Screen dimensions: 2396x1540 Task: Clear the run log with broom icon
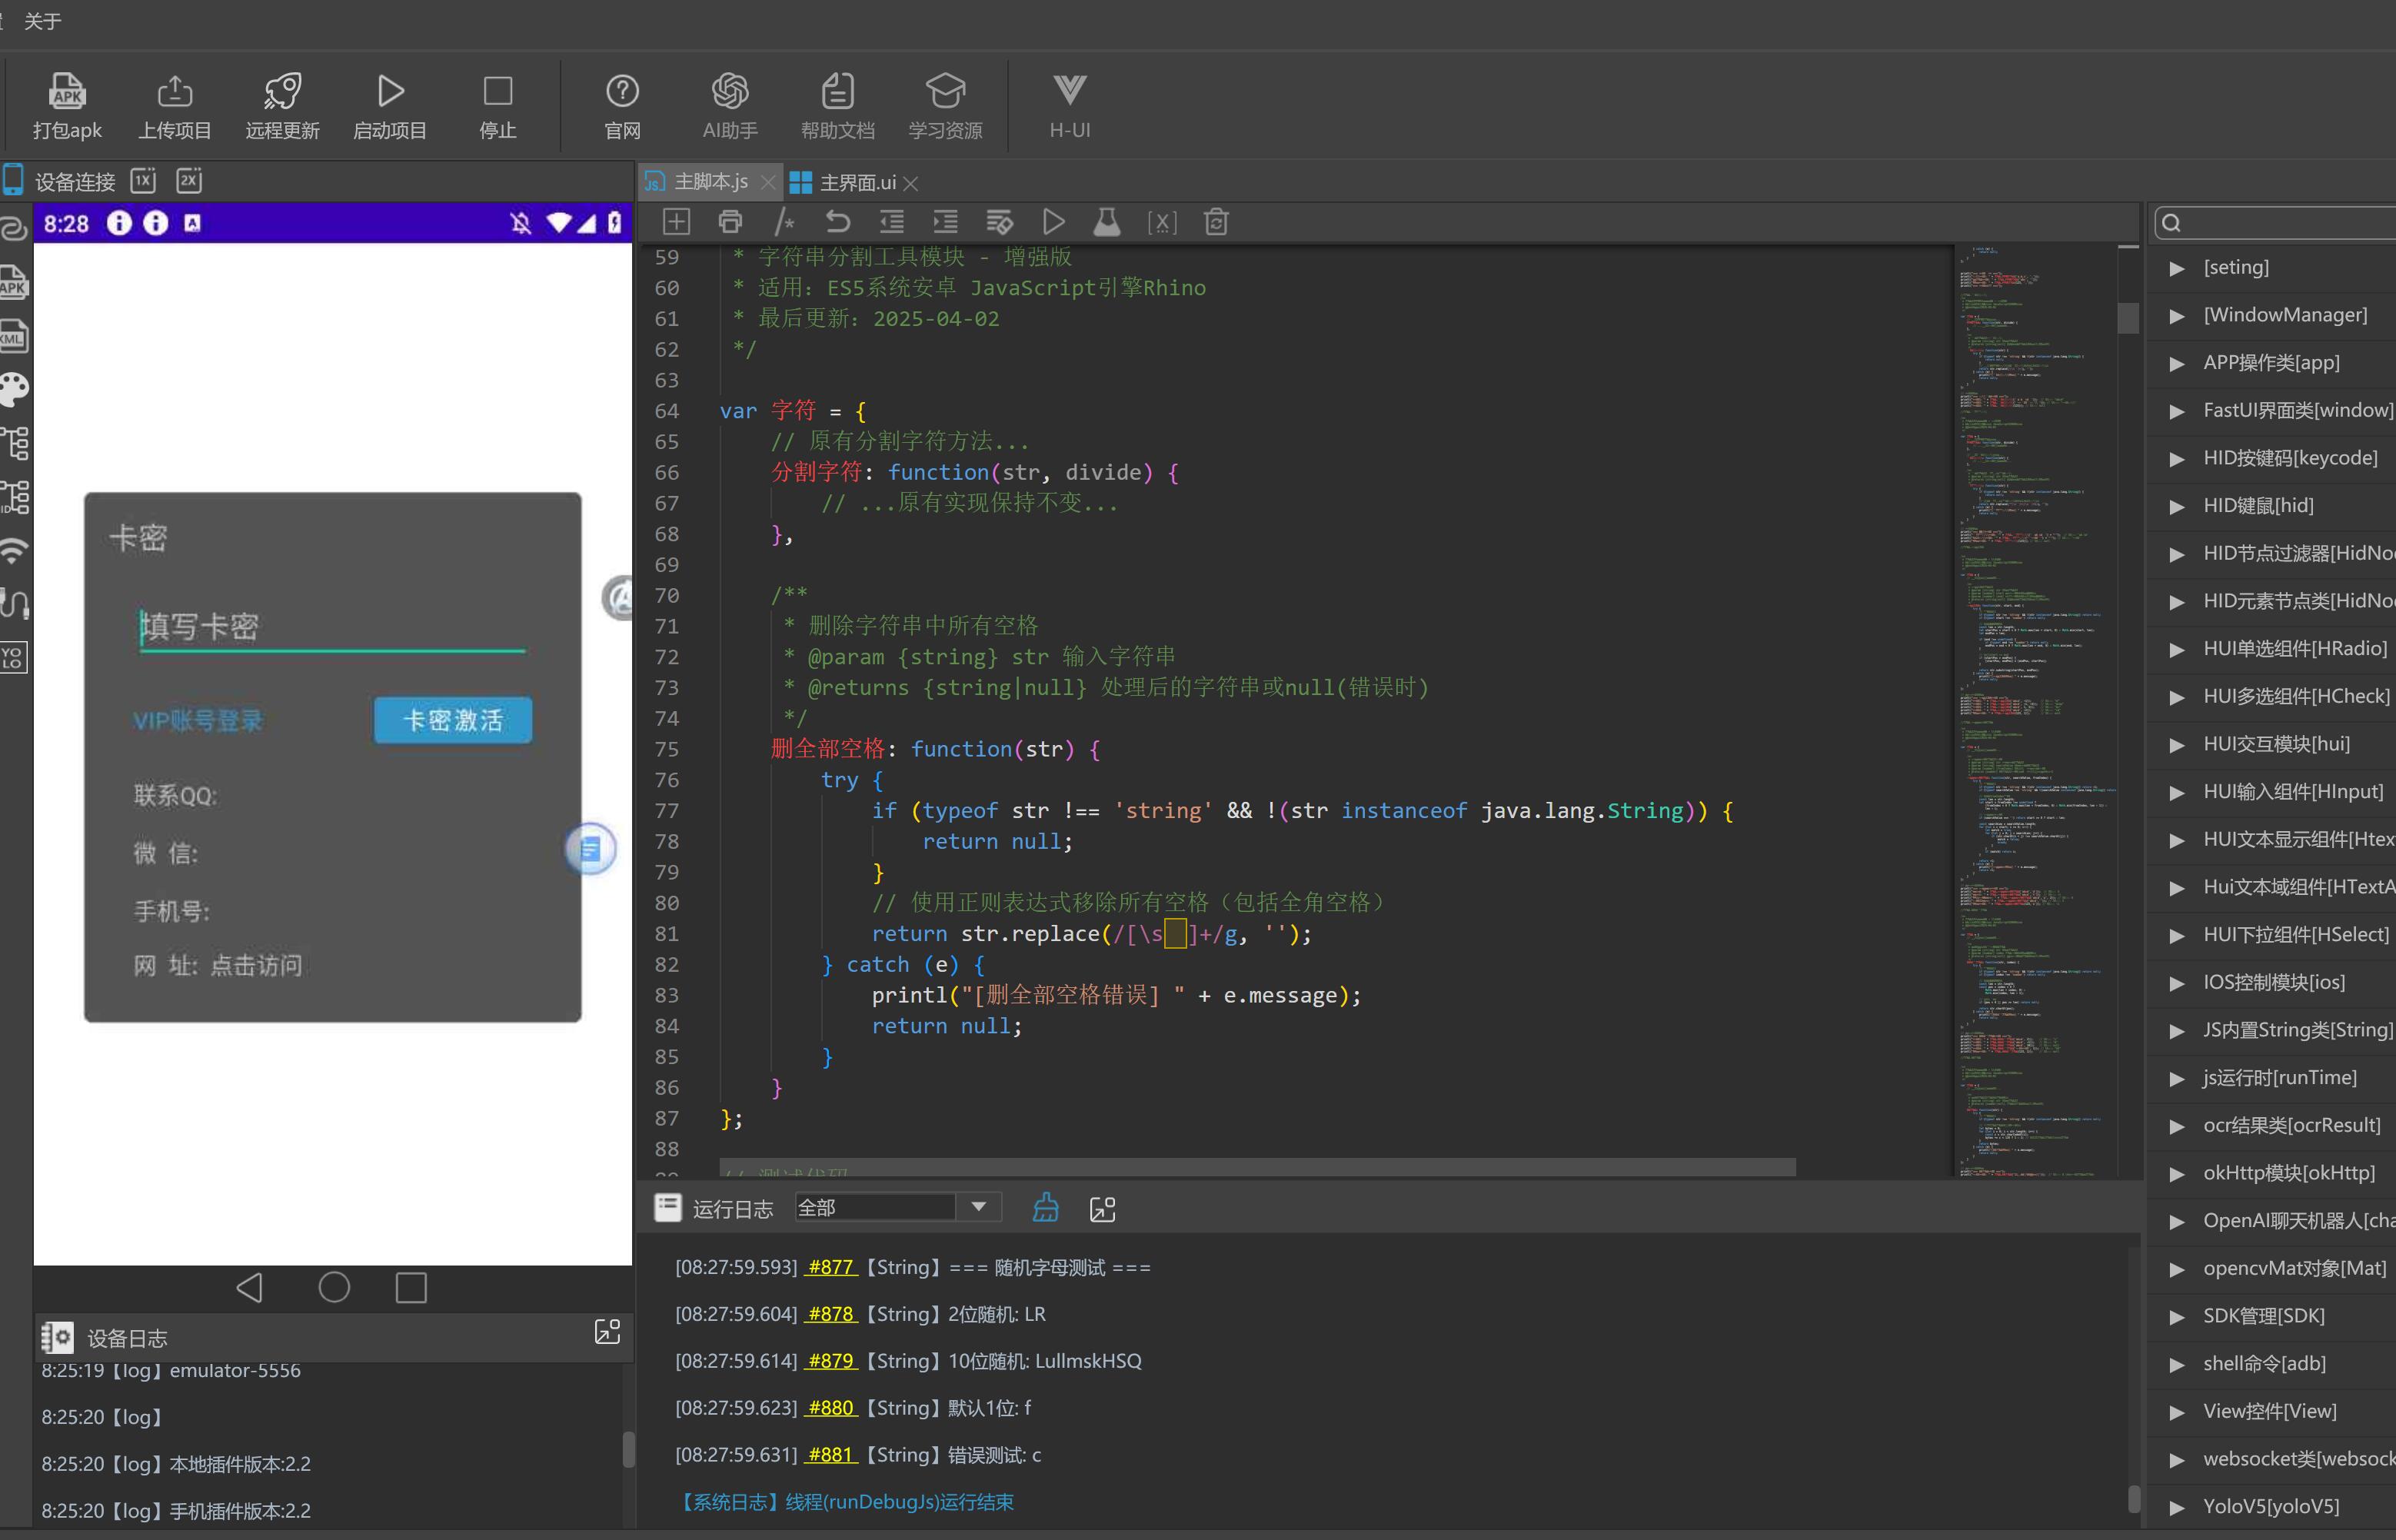1045,1208
